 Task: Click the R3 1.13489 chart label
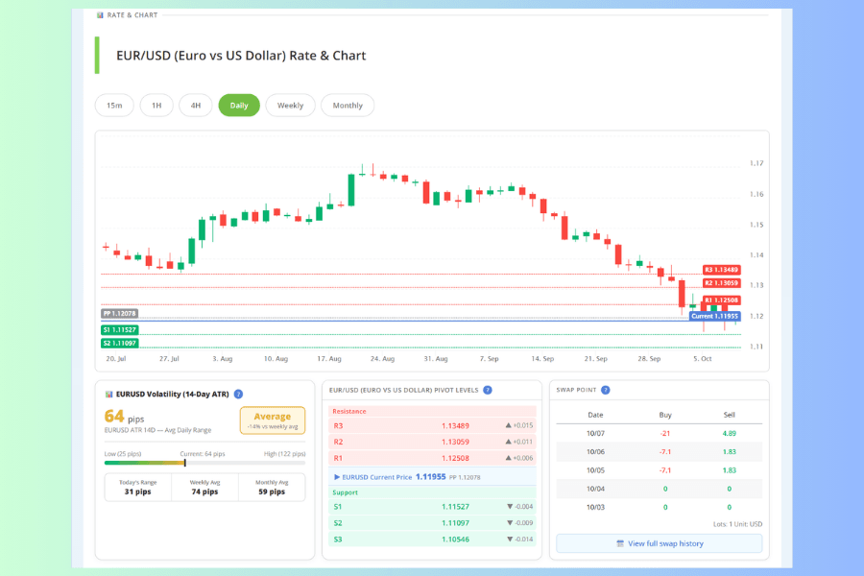[721, 270]
